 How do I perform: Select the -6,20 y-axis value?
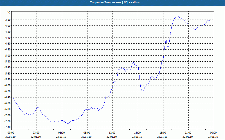pyautogui.click(x=8, y=91)
